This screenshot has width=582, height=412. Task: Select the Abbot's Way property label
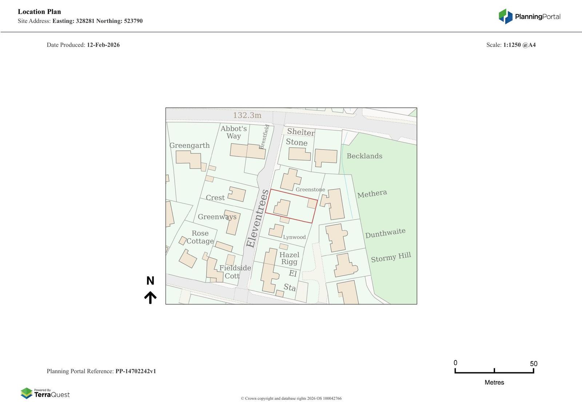coord(234,132)
